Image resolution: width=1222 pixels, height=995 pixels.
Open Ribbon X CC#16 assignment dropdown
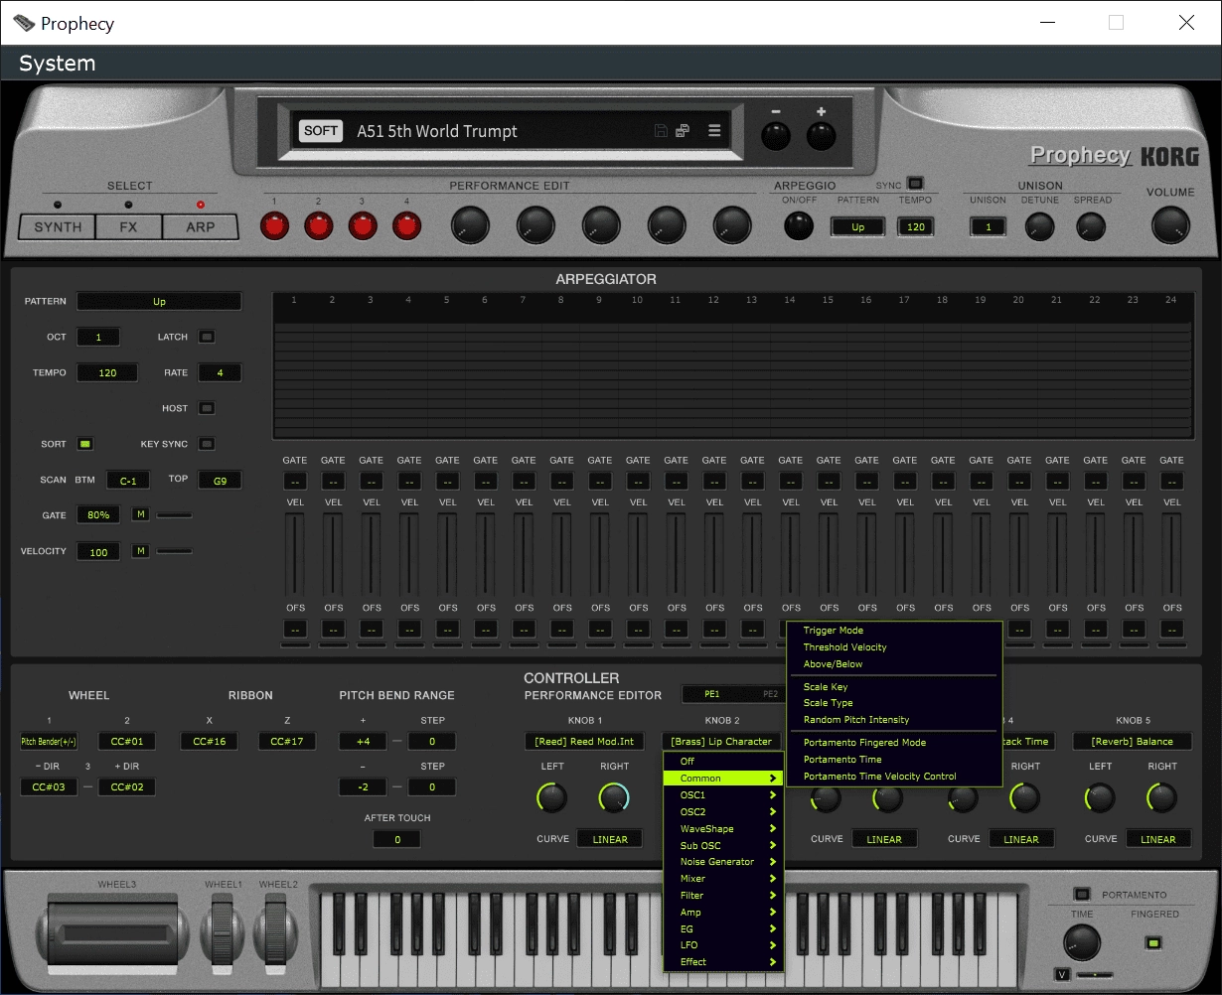pyautogui.click(x=209, y=741)
